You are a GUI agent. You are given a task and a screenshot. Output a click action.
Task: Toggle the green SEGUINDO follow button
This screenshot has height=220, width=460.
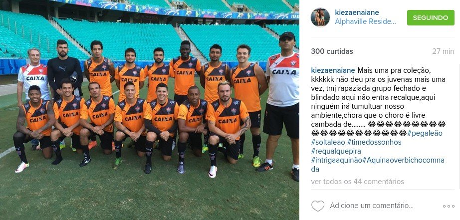tap(431, 17)
